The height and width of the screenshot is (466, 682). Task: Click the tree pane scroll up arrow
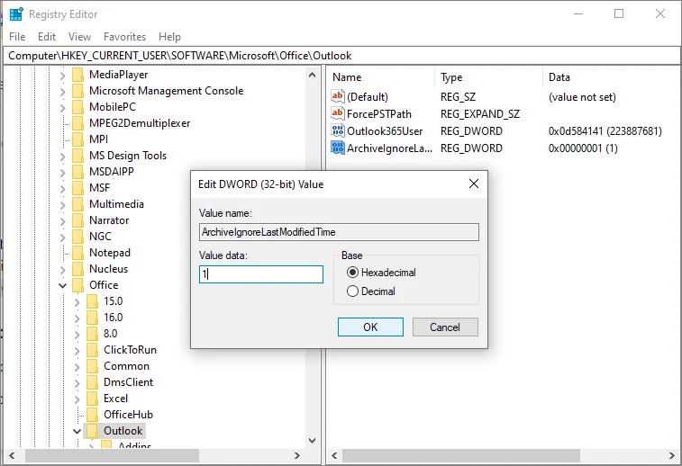(313, 75)
